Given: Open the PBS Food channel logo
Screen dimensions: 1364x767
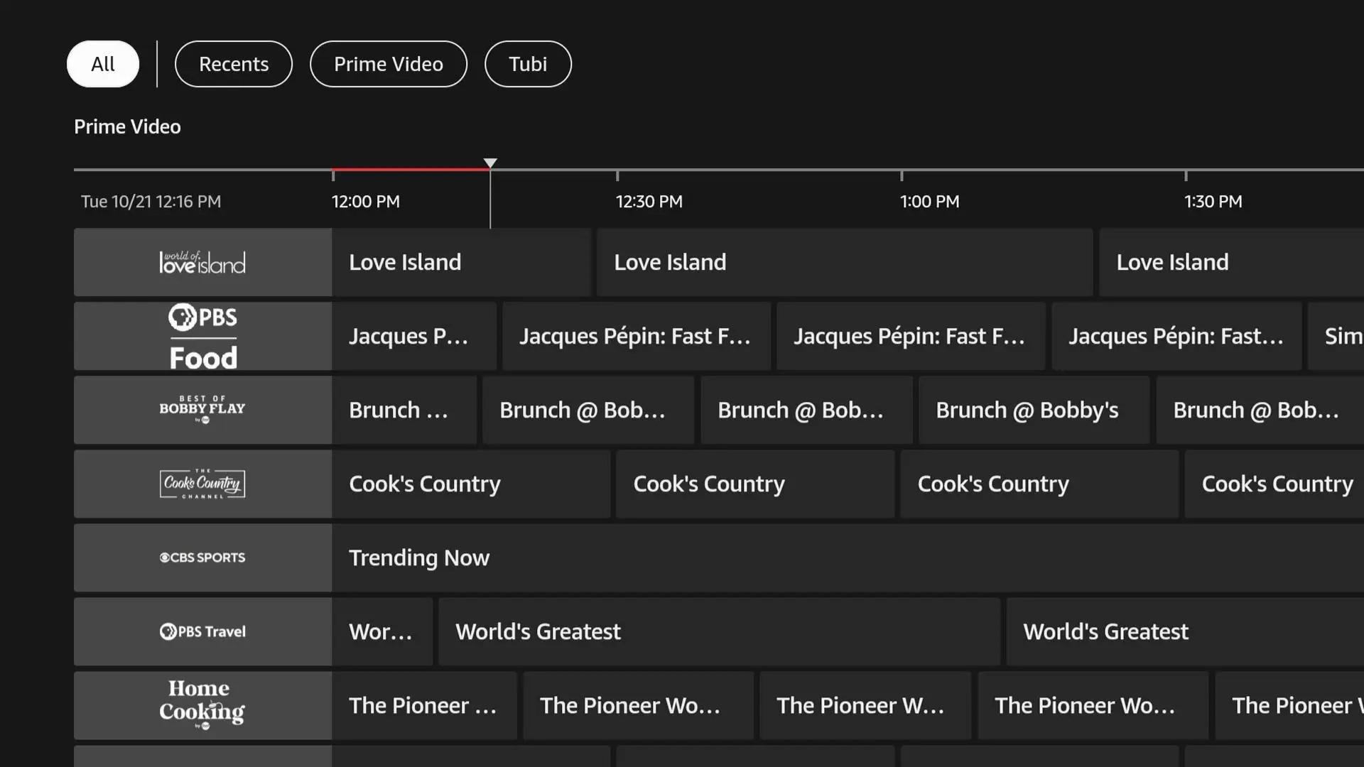Looking at the screenshot, I should (202, 336).
